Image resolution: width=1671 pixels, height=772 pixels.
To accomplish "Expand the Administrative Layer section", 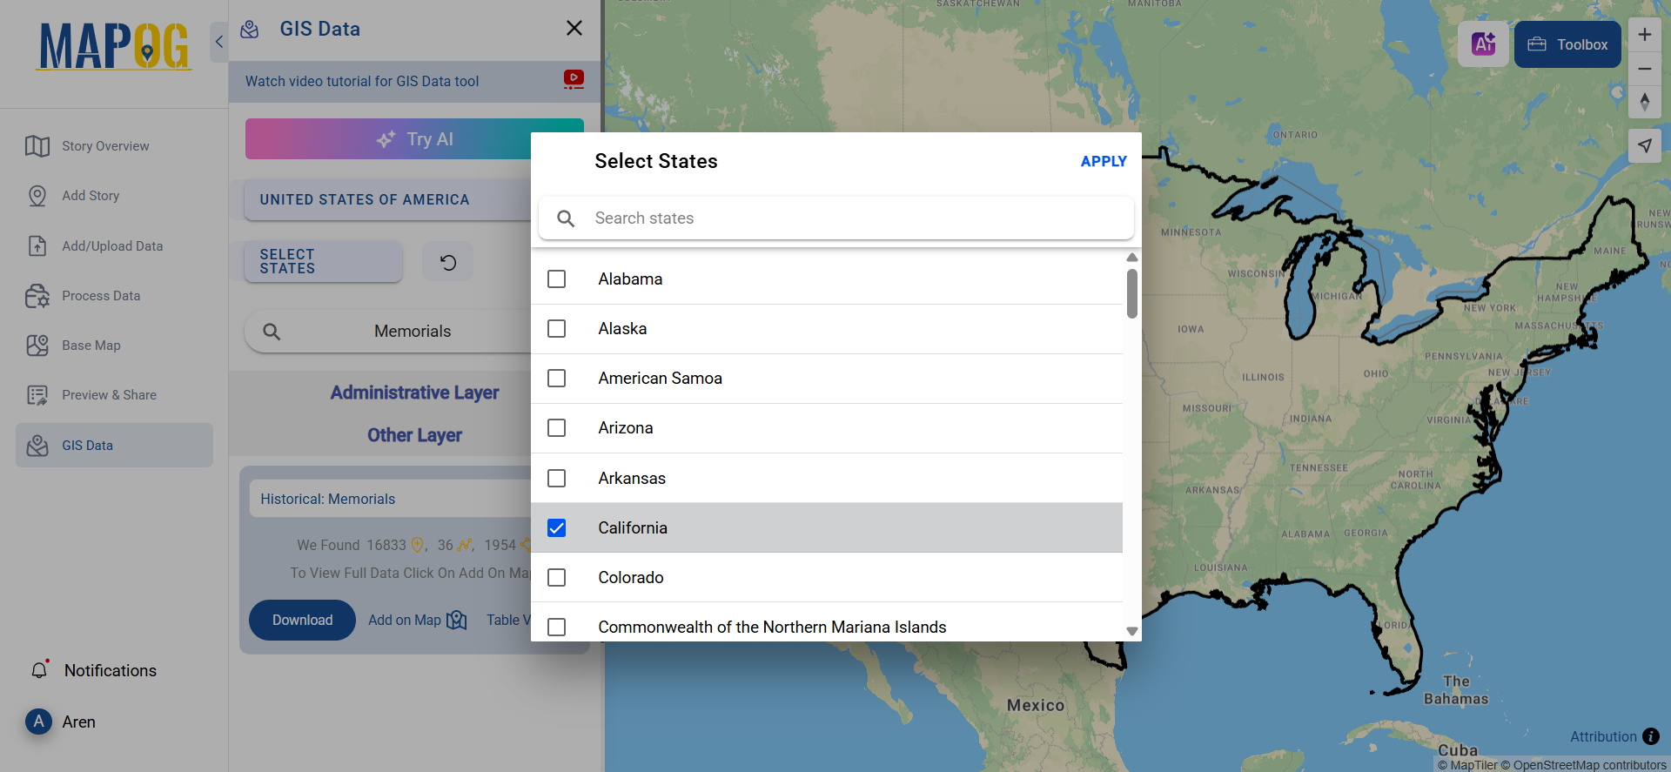I will pos(414,393).
